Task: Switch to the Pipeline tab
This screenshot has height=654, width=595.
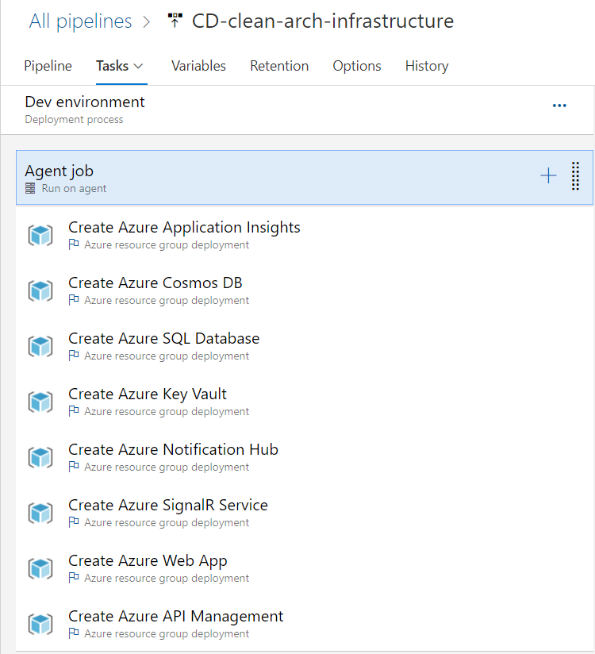Action: click(x=48, y=66)
